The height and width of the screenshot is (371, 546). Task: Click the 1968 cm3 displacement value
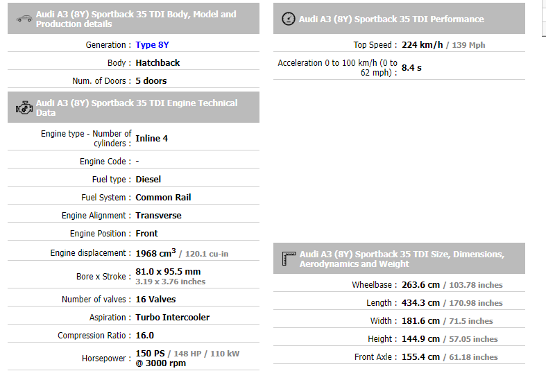[x=155, y=253]
